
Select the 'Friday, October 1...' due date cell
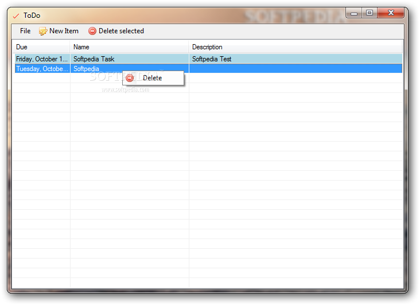pos(42,59)
